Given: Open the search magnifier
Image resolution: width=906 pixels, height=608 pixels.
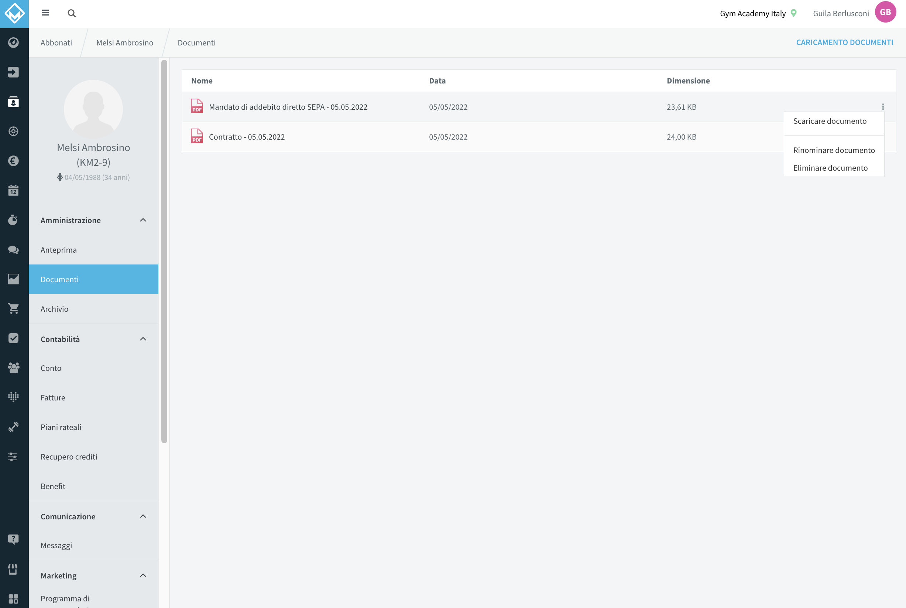Looking at the screenshot, I should 72,13.
